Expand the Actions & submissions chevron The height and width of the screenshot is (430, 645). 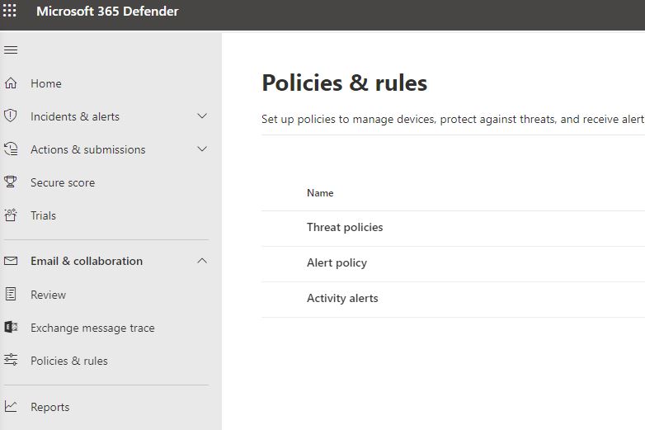pos(202,149)
